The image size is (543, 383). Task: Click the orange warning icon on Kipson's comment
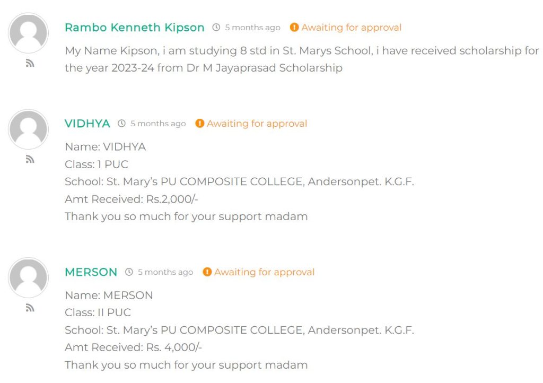pyautogui.click(x=294, y=28)
